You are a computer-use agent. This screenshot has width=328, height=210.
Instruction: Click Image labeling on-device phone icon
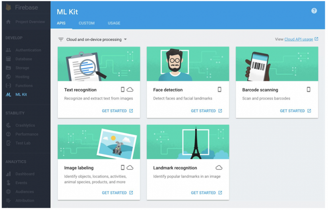coord(123,168)
